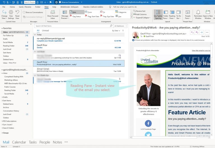Open the Reminders Window from the ribbon
215x148 pixels.
[198, 14]
